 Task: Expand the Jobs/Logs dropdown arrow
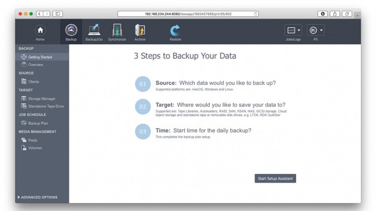[299, 30]
